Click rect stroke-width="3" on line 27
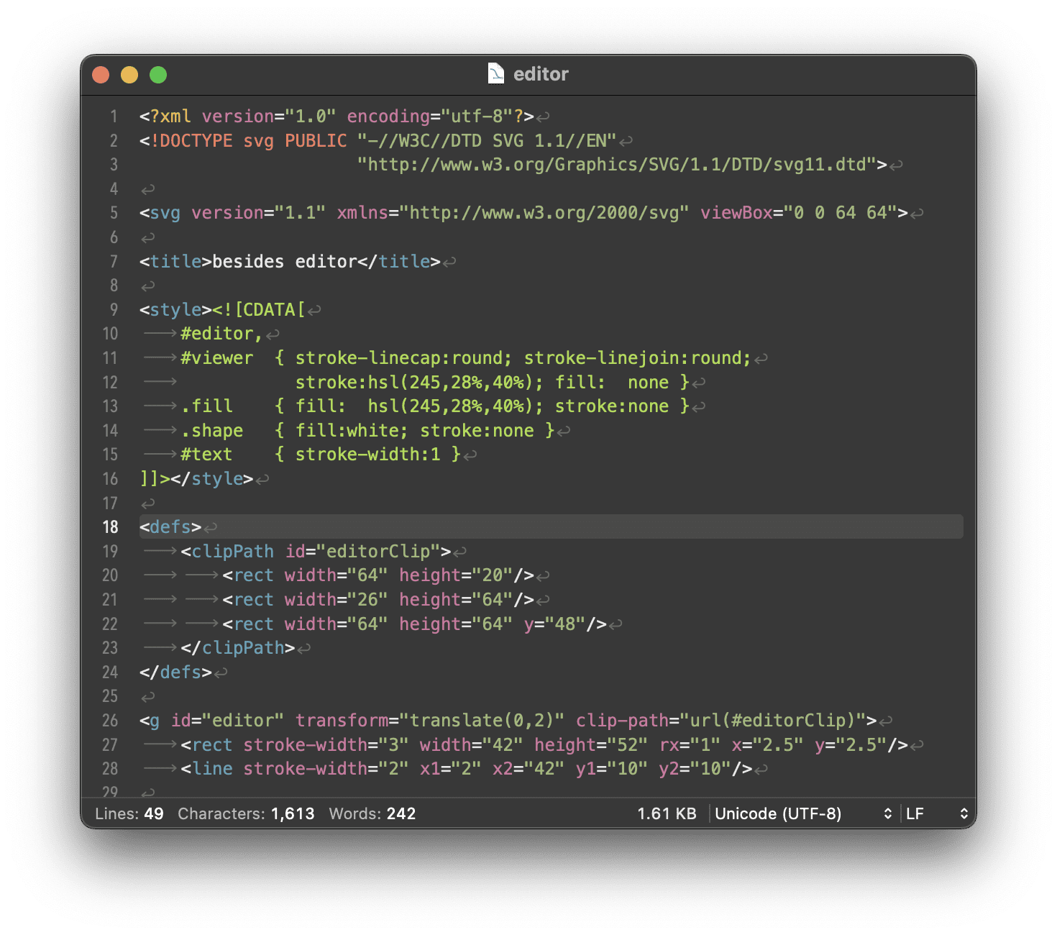1057x935 pixels. pyautogui.click(x=295, y=745)
